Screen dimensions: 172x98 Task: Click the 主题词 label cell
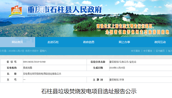pyautogui.click(x=98, y=80)
